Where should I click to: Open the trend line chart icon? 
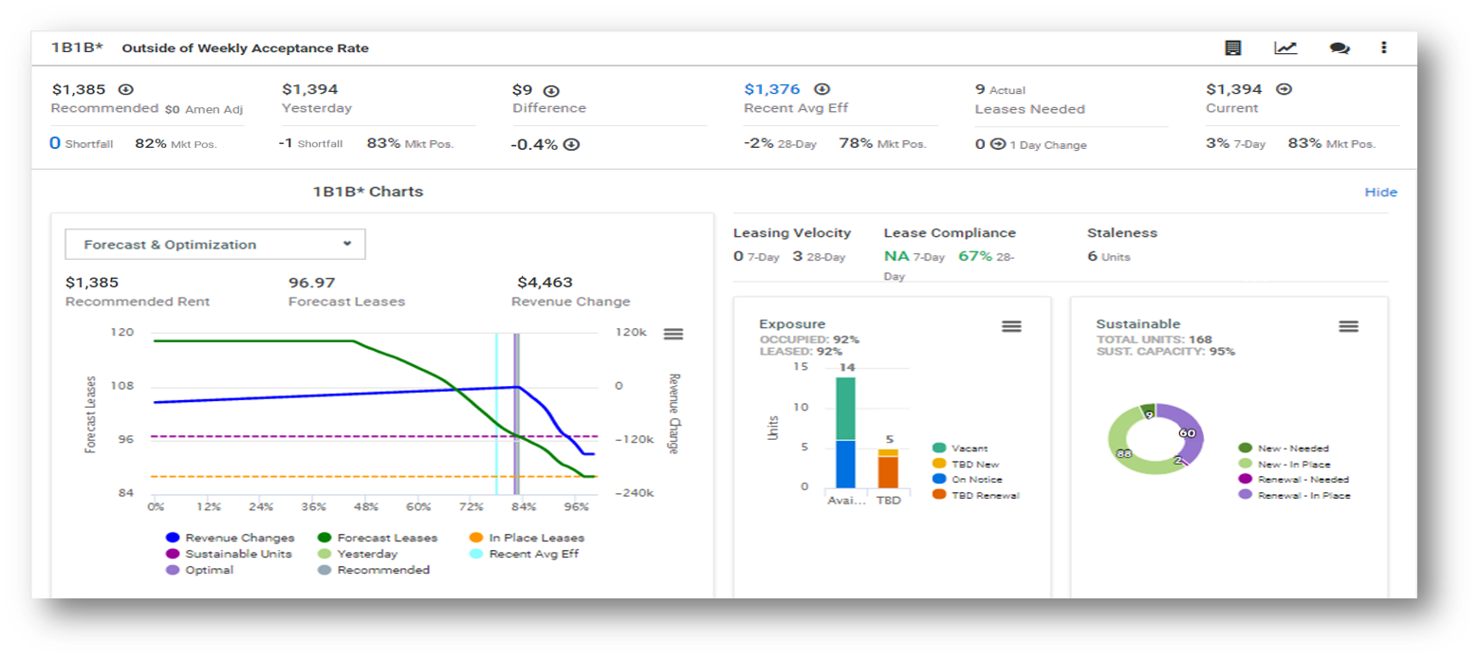click(x=1285, y=48)
